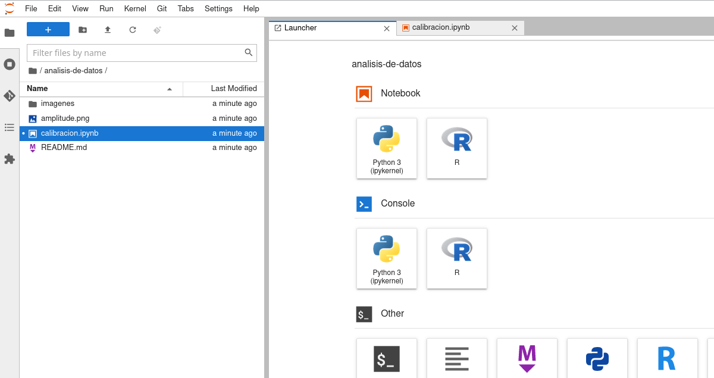Screen dimensions: 714x378
Task: Open Table of Contents sidebar icon
Action: pos(10,127)
